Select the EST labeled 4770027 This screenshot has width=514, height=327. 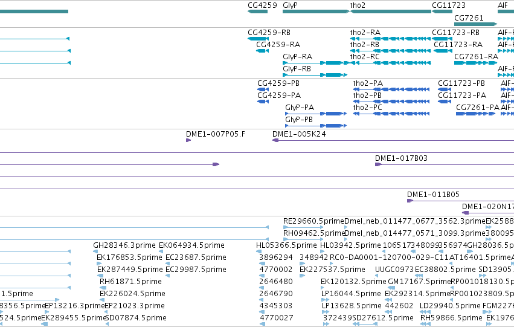(x=277, y=318)
